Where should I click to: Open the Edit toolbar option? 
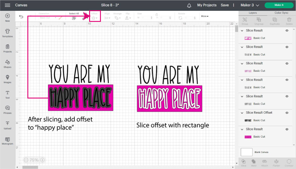click(85, 17)
